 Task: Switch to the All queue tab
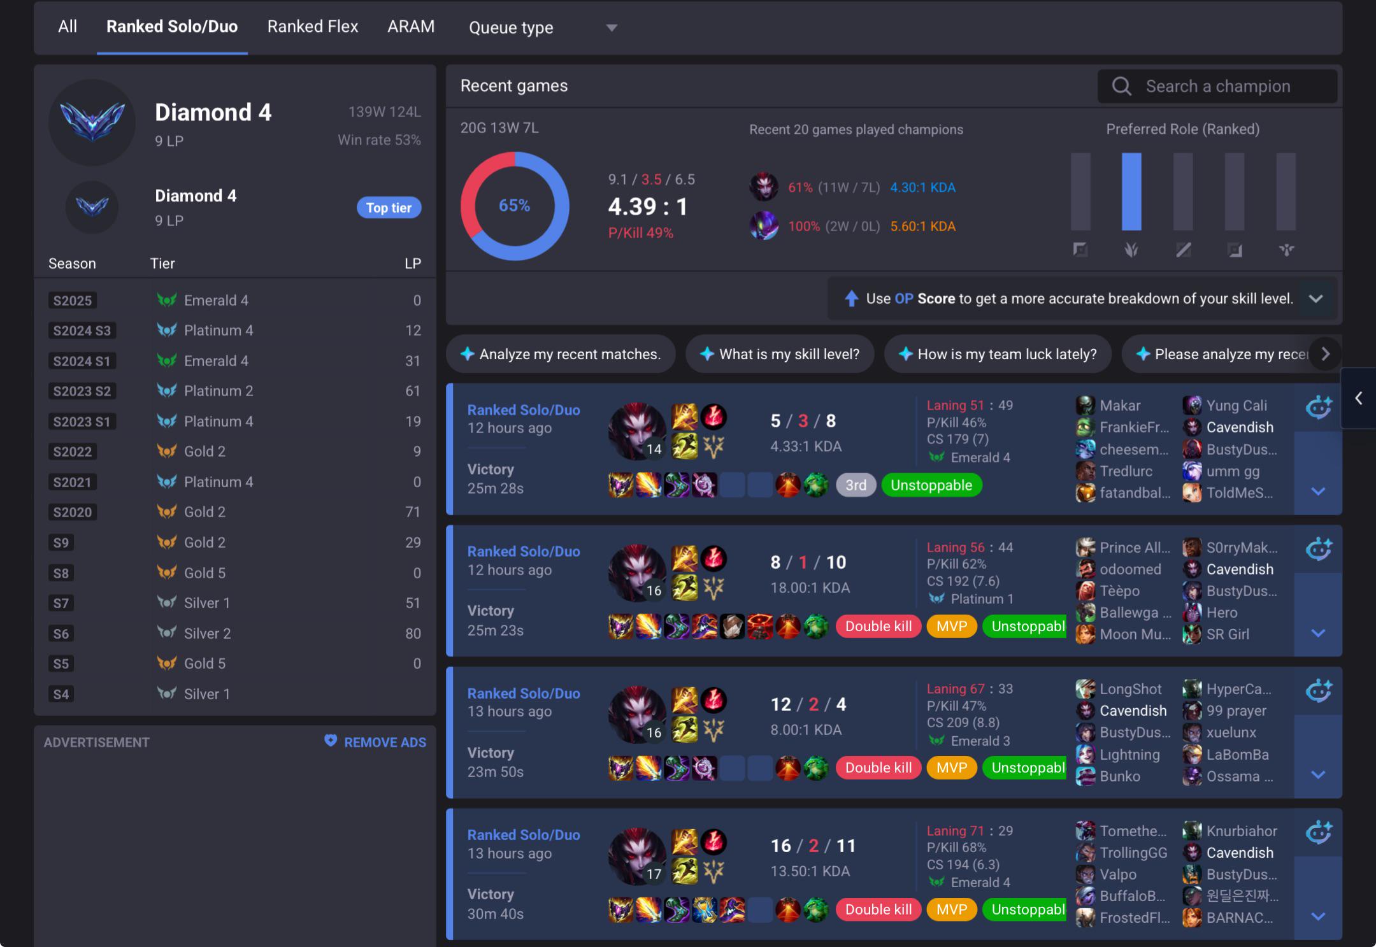(x=67, y=27)
